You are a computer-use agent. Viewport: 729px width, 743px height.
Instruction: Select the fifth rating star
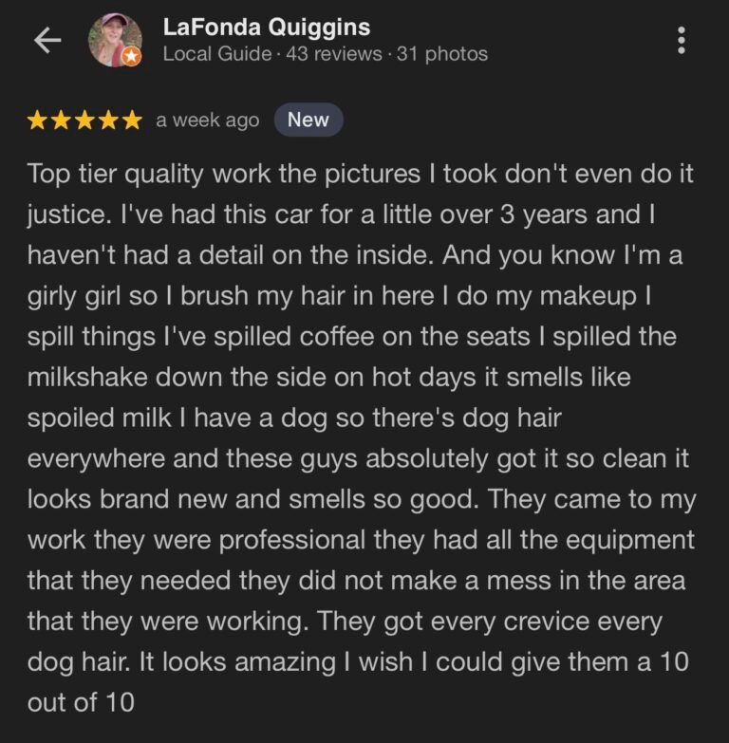pyautogui.click(x=132, y=121)
